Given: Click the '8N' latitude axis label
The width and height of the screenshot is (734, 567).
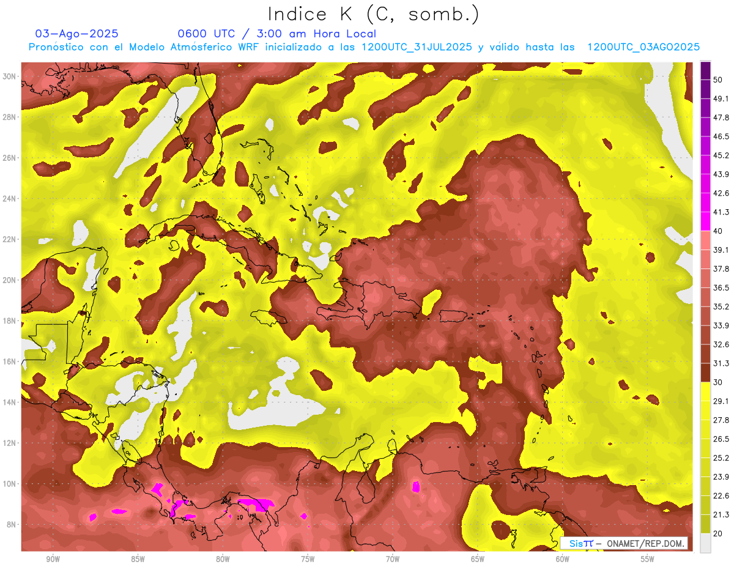Looking at the screenshot, I should click(x=11, y=524).
